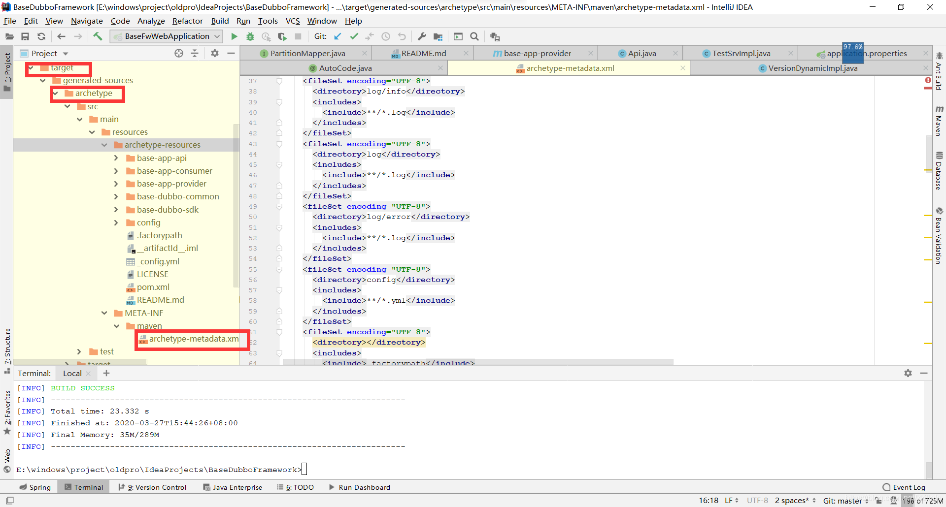This screenshot has height=507, width=946.
Task: Open the Database tool window
Action: pos(939,170)
